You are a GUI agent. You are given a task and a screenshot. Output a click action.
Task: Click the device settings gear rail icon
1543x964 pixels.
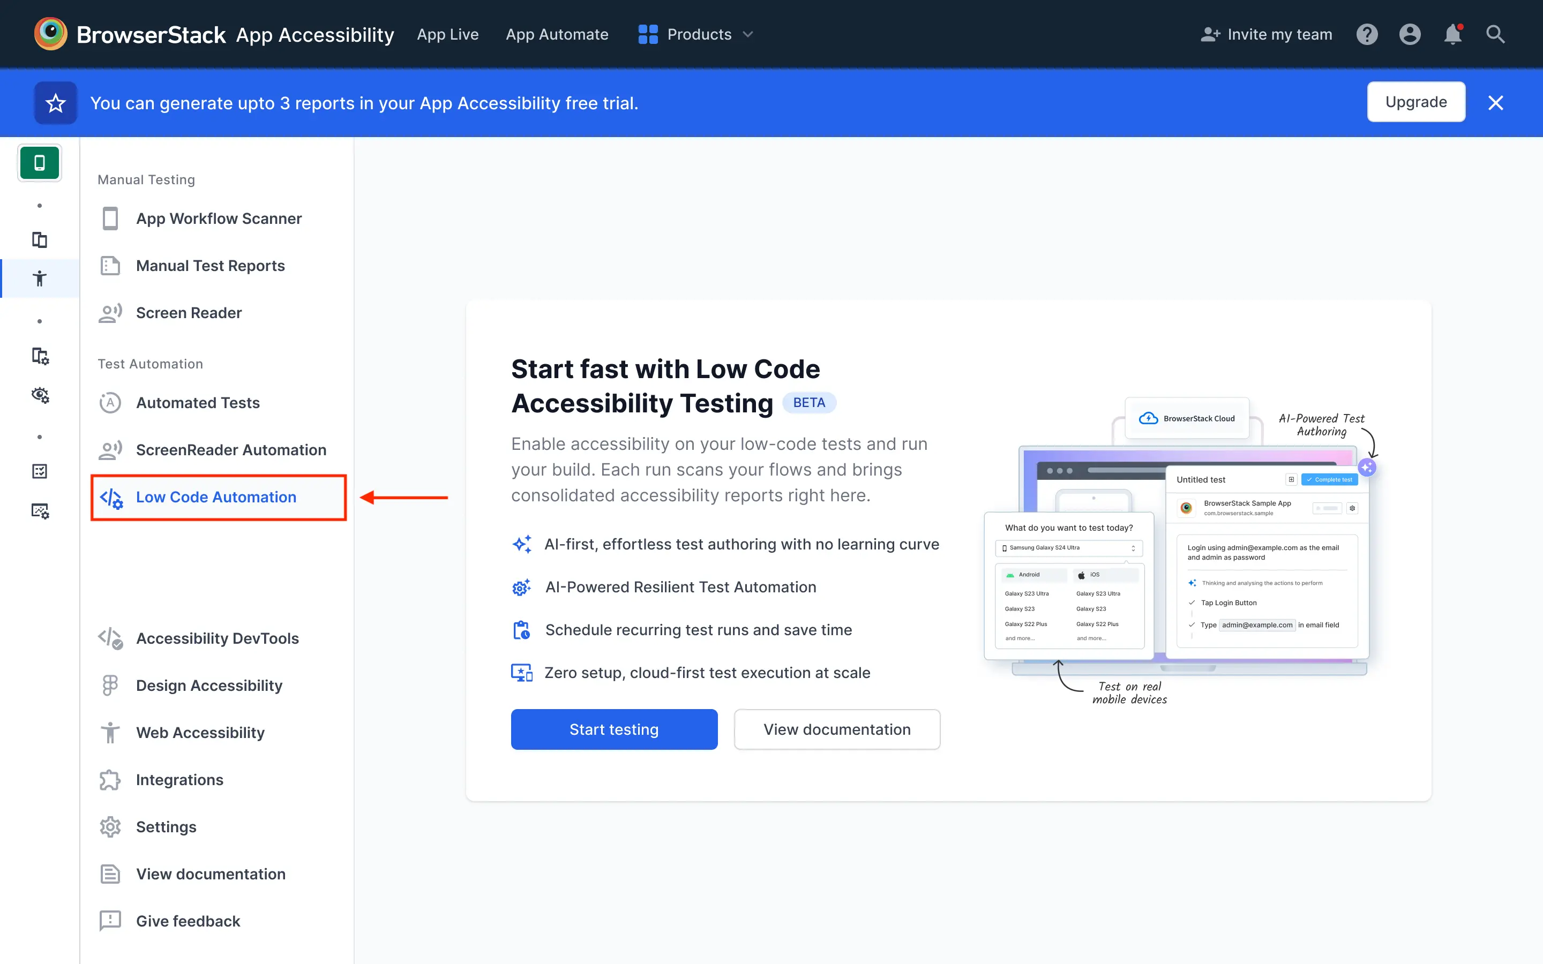pos(40,356)
